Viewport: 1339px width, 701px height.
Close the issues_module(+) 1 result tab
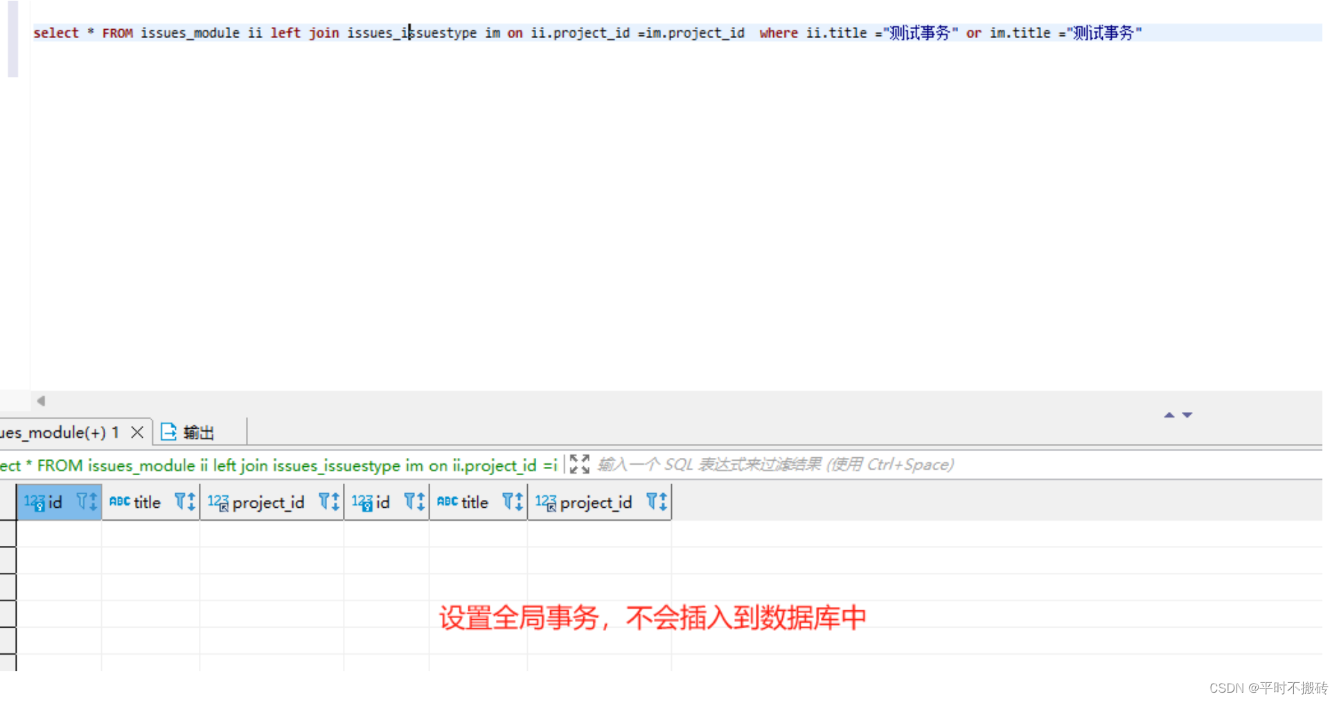pos(137,432)
